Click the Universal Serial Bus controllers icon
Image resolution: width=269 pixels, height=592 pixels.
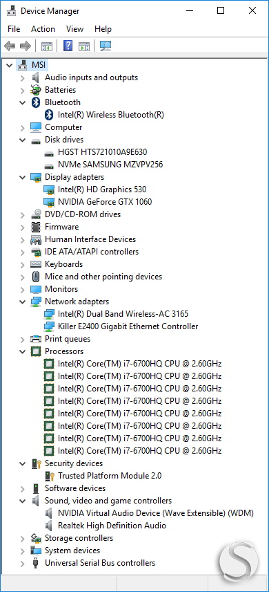click(36, 564)
